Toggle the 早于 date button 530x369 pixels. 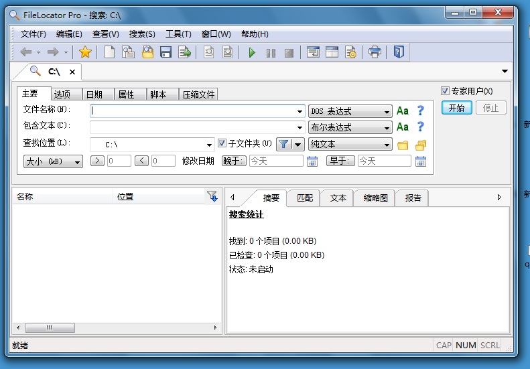pos(340,161)
